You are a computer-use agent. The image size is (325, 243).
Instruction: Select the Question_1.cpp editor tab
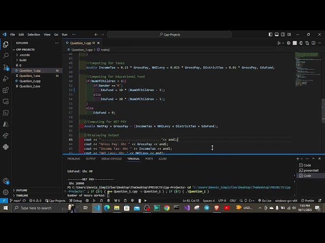coord(82,43)
